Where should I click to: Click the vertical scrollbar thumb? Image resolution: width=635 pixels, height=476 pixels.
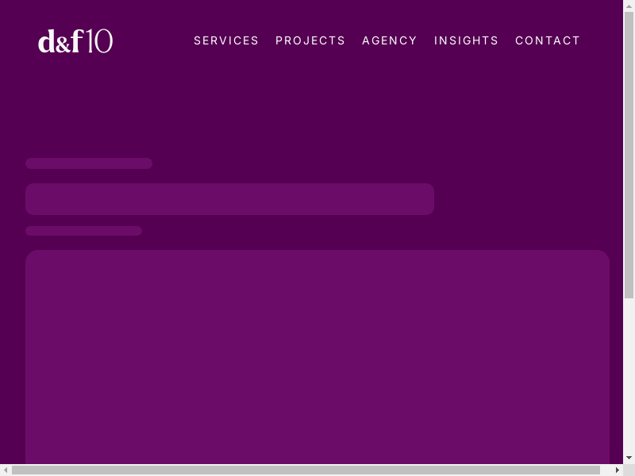(629, 155)
